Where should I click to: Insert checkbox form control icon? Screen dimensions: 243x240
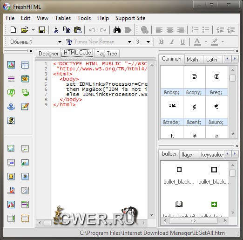point(11,177)
